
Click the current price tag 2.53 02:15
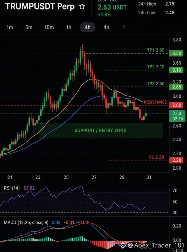177,116
